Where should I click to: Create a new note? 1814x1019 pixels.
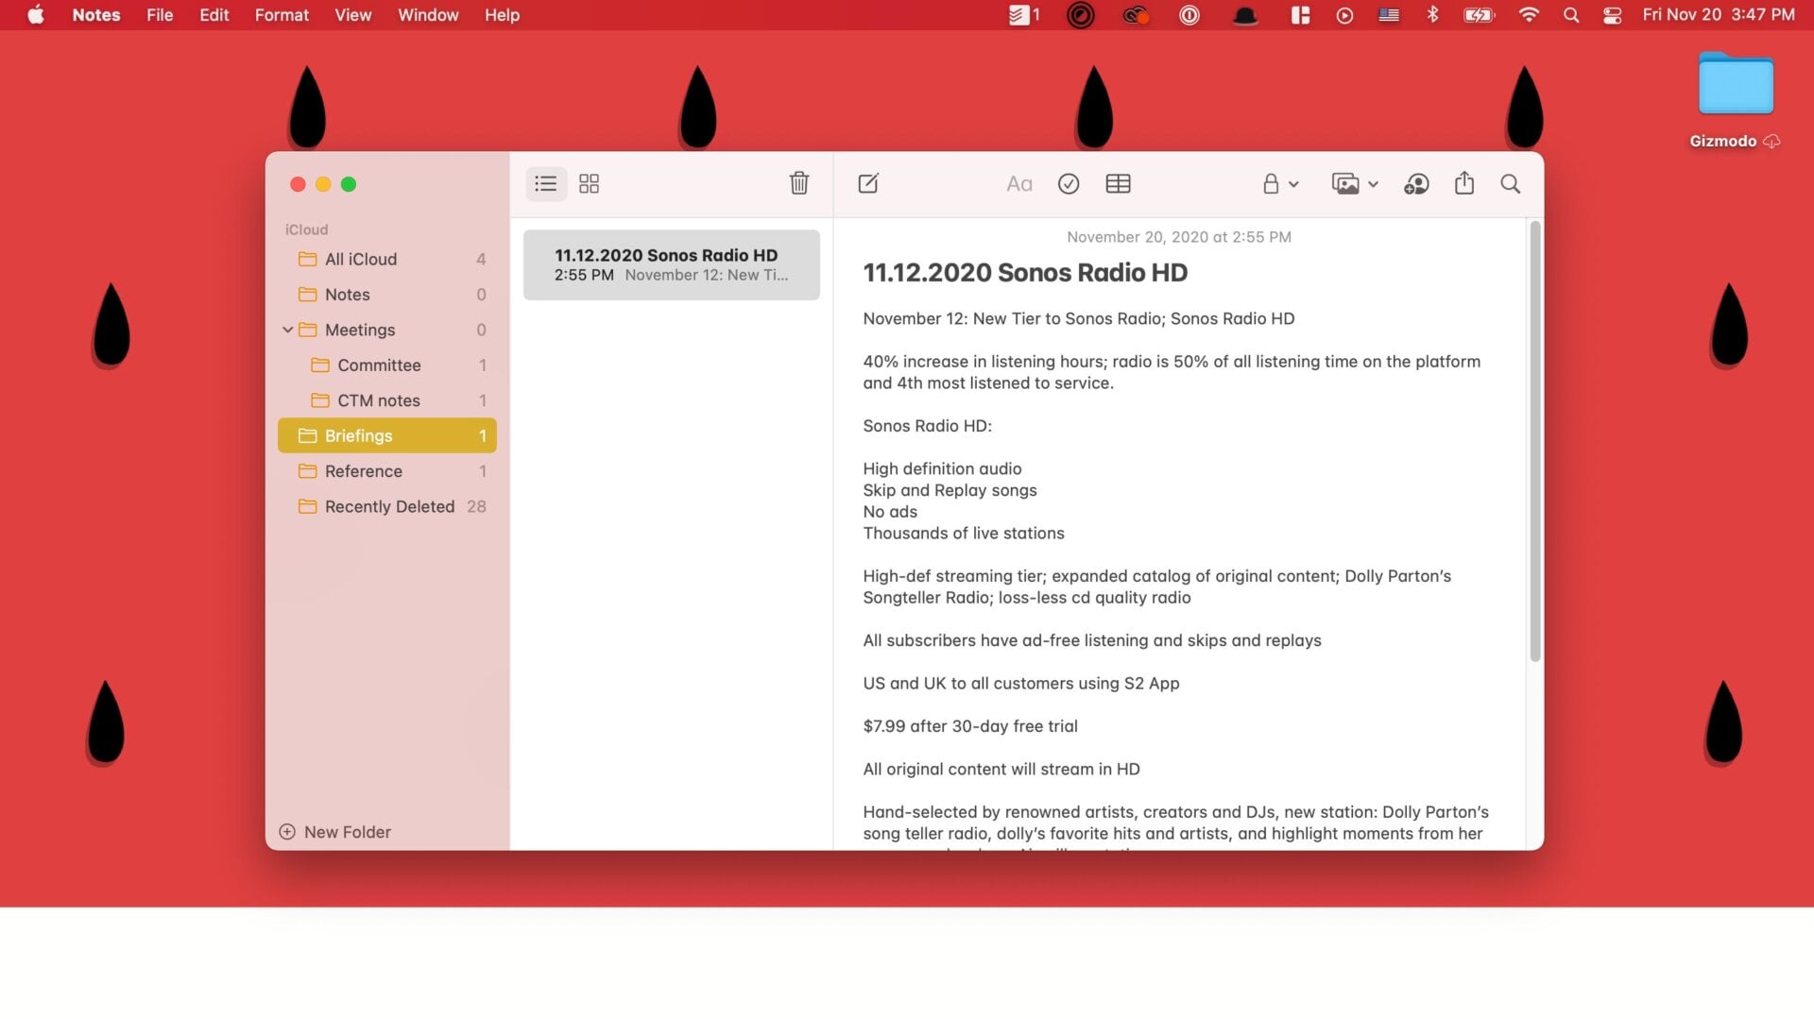pos(868,183)
